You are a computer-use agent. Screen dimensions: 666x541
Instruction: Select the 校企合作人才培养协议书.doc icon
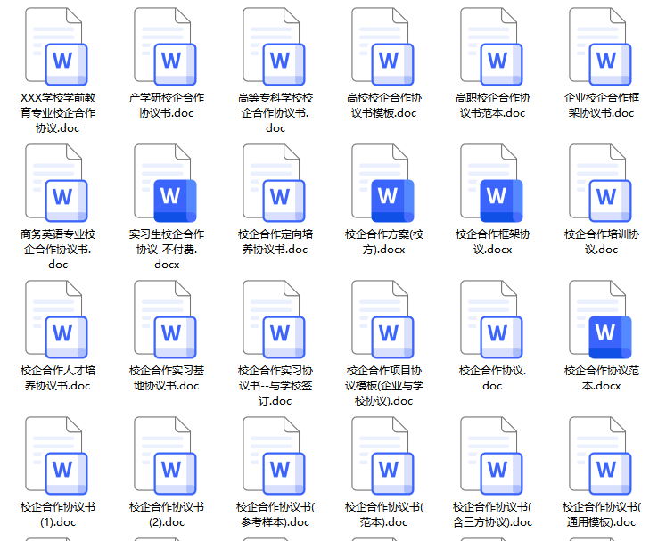pos(56,319)
